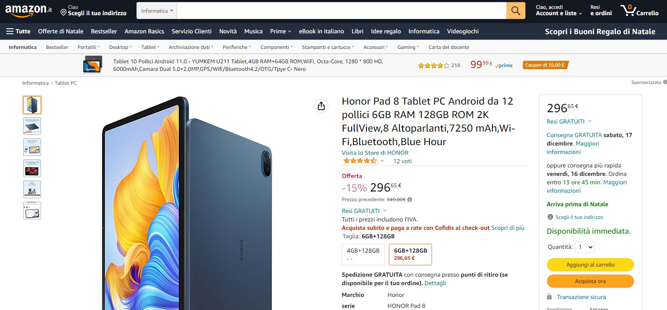The height and width of the screenshot is (310, 667).
Task: Select the 6GB+128GB size option
Action: tap(410, 254)
